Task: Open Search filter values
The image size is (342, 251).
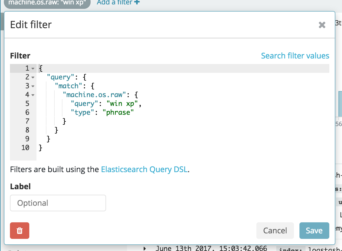Action: point(295,56)
